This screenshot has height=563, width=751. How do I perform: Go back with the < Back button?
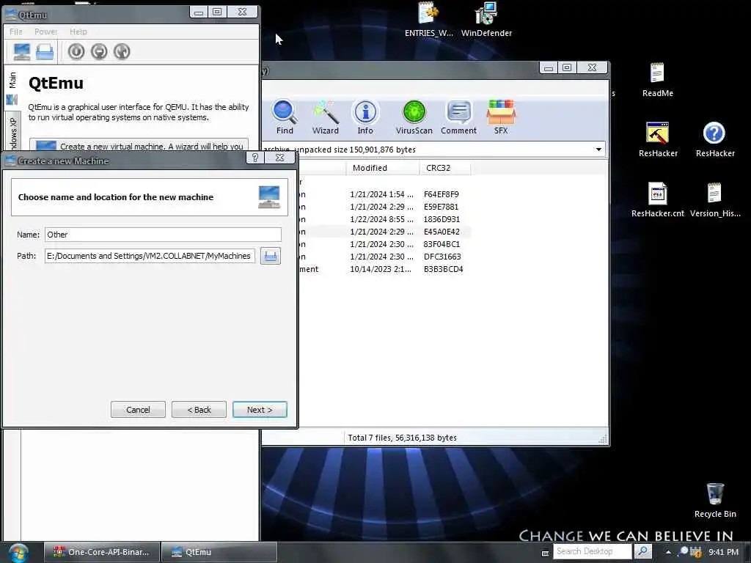click(x=199, y=410)
